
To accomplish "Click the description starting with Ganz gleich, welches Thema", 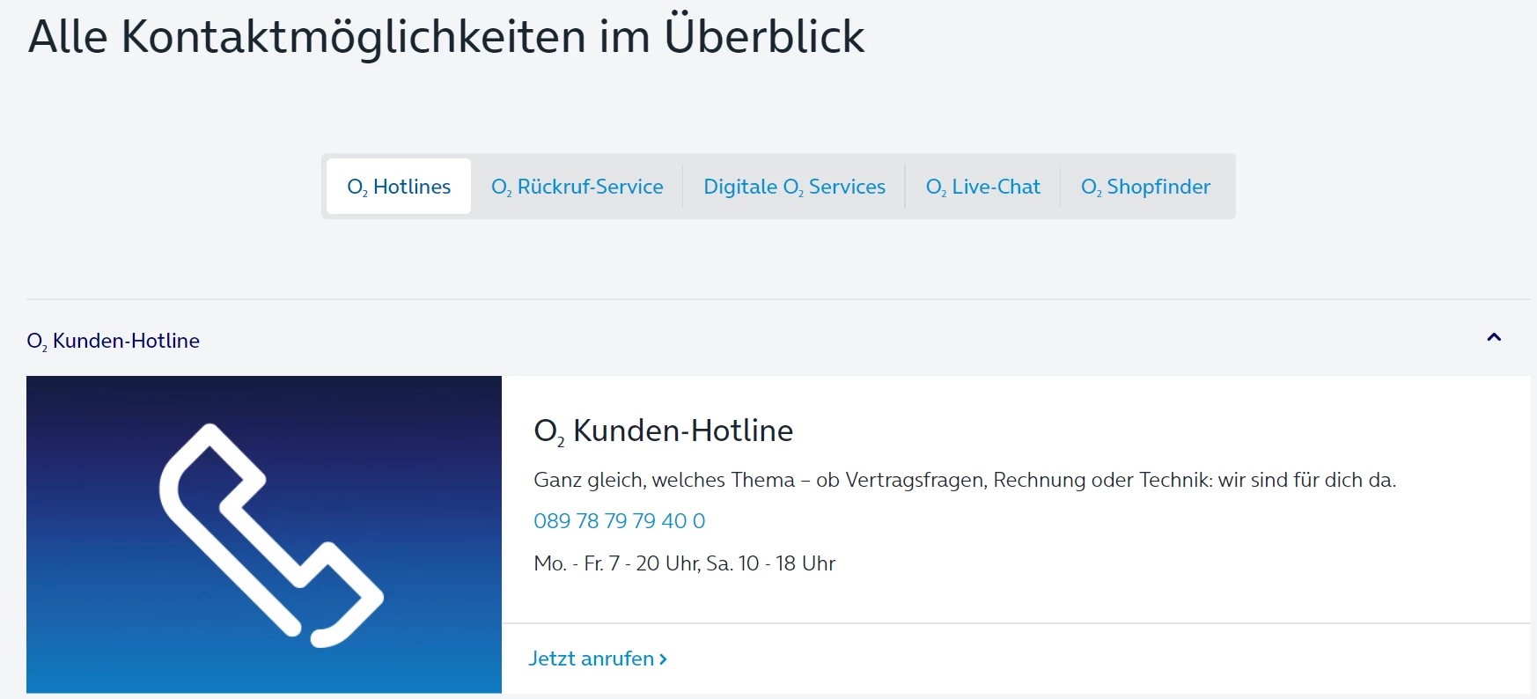I will coord(965,480).
